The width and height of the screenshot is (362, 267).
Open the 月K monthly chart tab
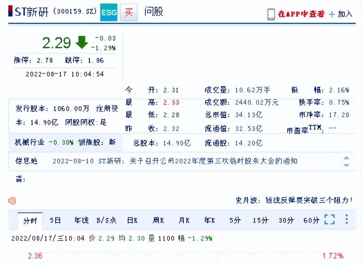click(x=183, y=220)
